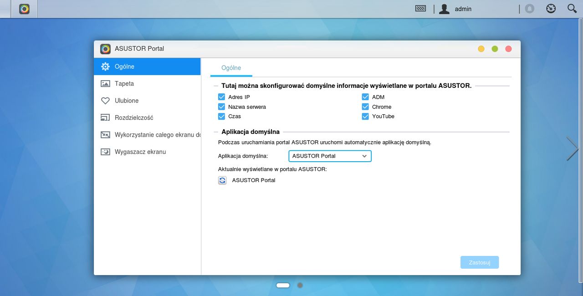Viewport: 583px width, 296px height.
Task: Click the ASUSTOR Portal taskbar icon
Action: tap(24, 9)
